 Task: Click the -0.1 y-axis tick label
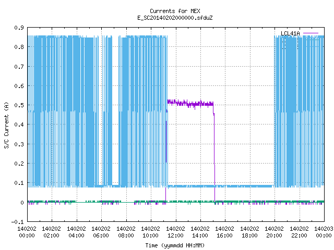[17, 222]
